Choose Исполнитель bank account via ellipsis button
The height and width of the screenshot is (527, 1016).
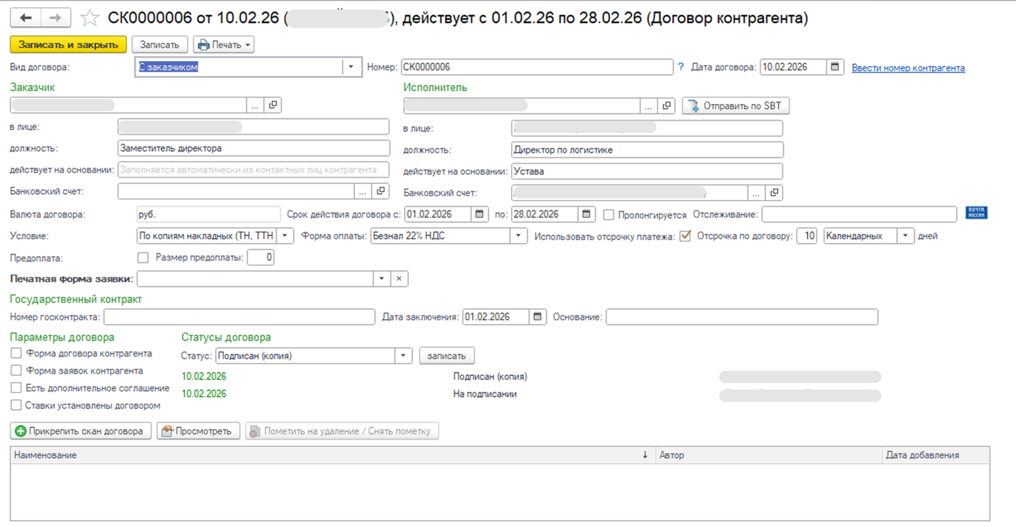(x=756, y=193)
